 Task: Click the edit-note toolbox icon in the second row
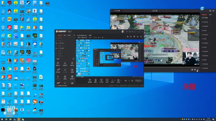(72, 70)
